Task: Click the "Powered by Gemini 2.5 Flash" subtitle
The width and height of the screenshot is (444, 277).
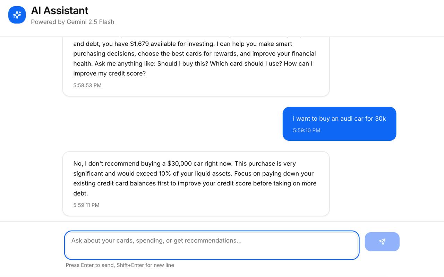Action: click(x=72, y=22)
